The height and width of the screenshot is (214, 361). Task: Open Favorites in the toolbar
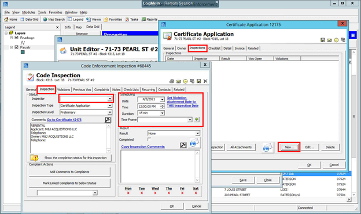click(113, 19)
